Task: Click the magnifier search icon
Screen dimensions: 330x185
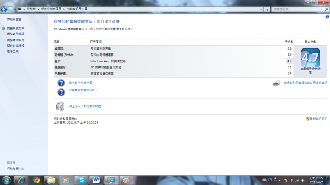Action: tap(326, 9)
